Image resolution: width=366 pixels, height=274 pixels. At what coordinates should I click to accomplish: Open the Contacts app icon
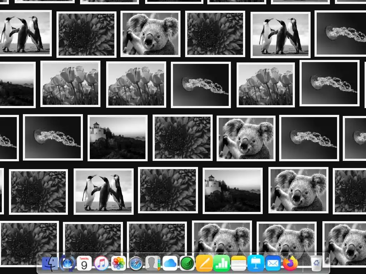153,264
